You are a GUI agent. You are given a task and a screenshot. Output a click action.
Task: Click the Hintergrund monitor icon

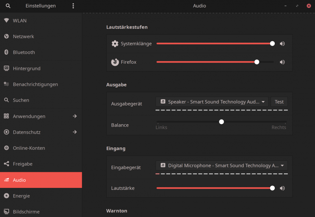click(x=6, y=68)
